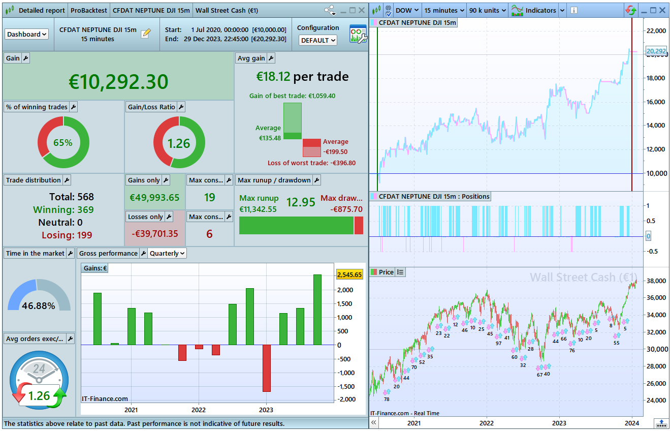Select the Wall Street Cash (€1) title tab
671x431 pixels.
[x=227, y=10]
